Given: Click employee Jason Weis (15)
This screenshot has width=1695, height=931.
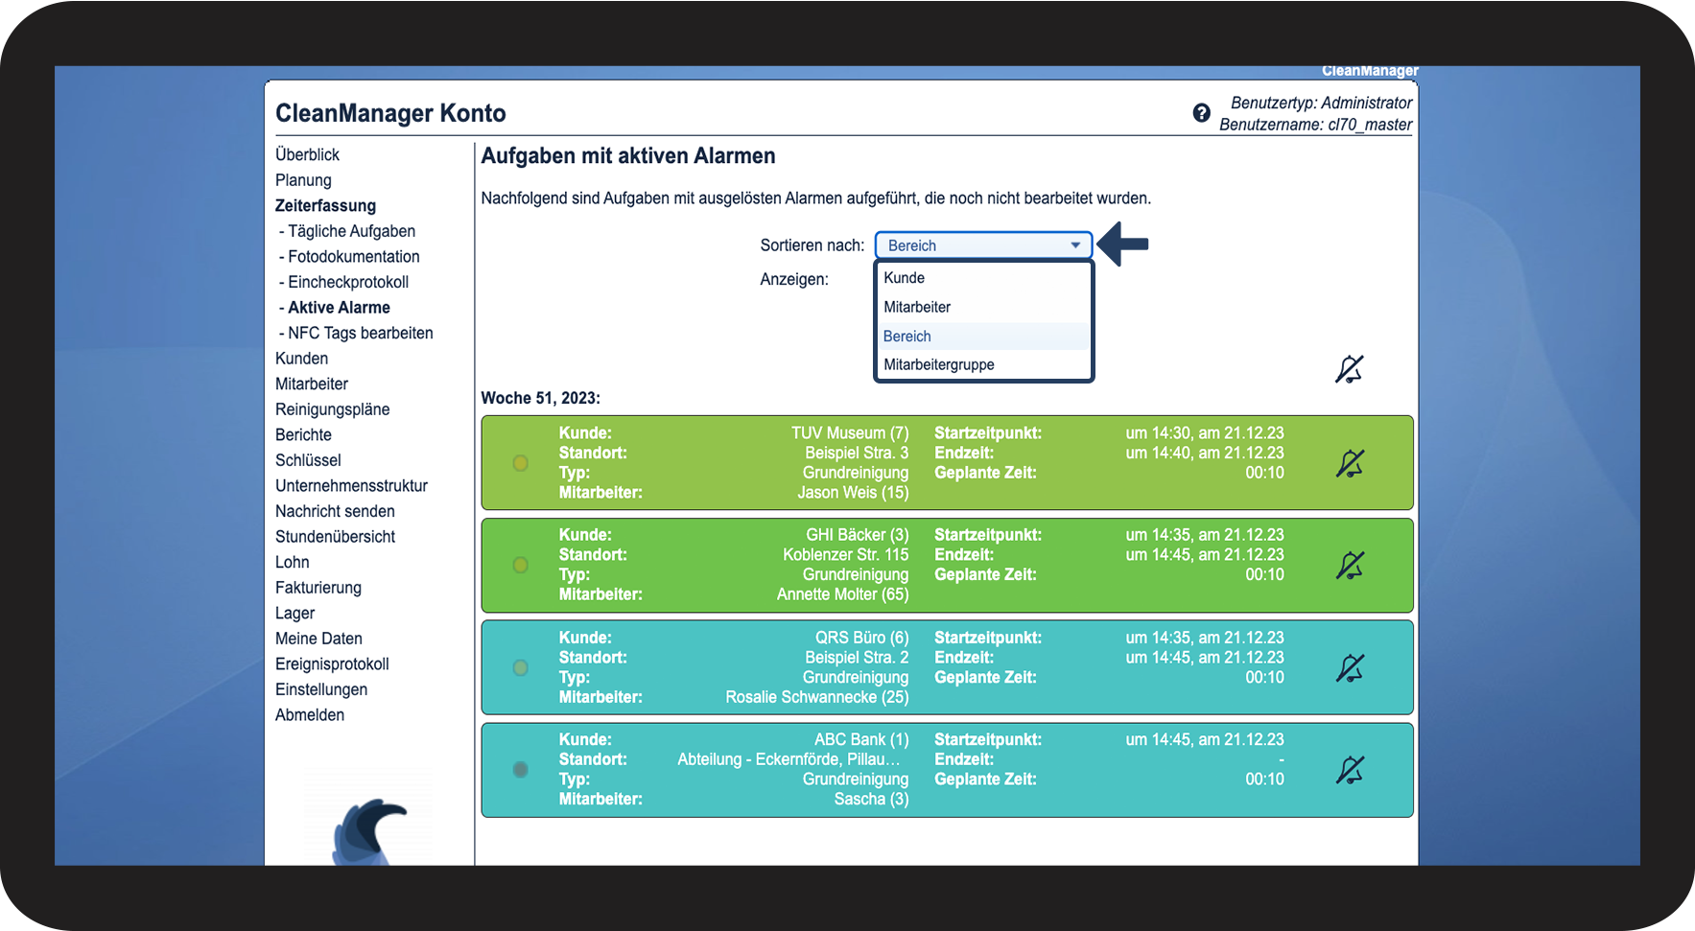Looking at the screenshot, I should [854, 493].
